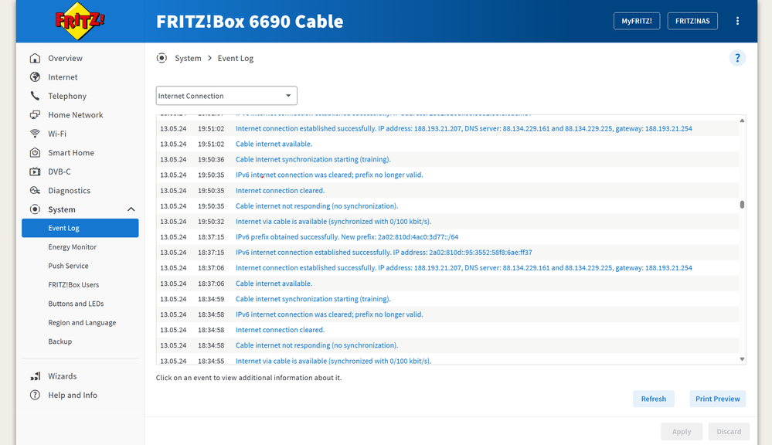
Task: Click the event log scrollbar thumb
Action: (742, 205)
